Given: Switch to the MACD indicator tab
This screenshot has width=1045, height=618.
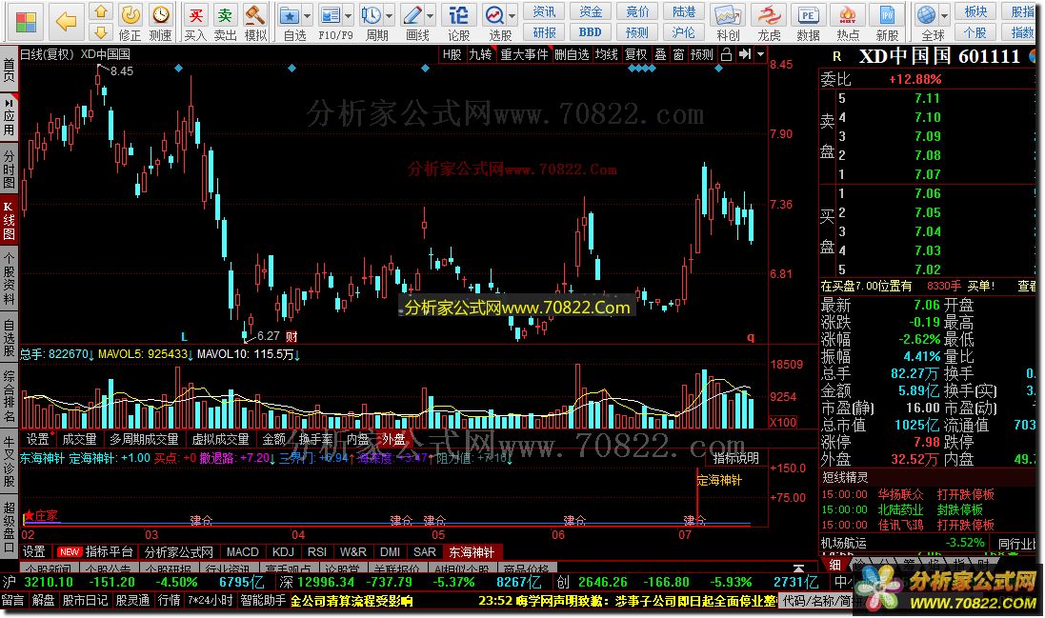Looking at the screenshot, I should pos(243,552).
